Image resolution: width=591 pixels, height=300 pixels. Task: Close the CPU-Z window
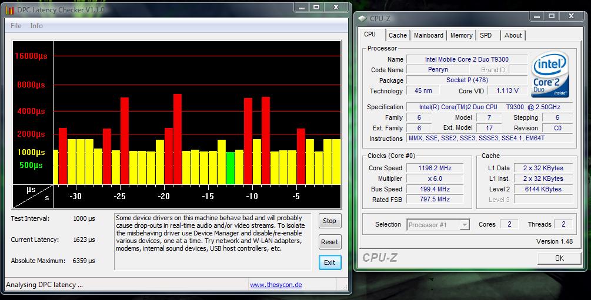(x=572, y=16)
